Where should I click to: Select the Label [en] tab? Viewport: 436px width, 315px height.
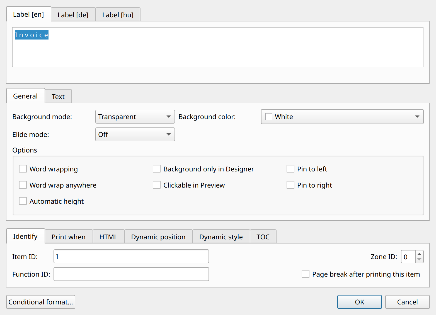[x=28, y=14]
